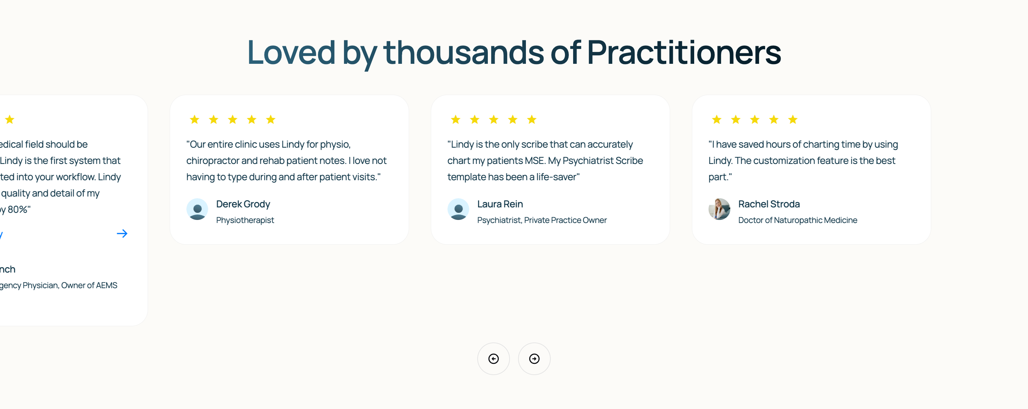Click Derek Grody's avatar icon
Screen dimensions: 1028x409
(x=197, y=209)
